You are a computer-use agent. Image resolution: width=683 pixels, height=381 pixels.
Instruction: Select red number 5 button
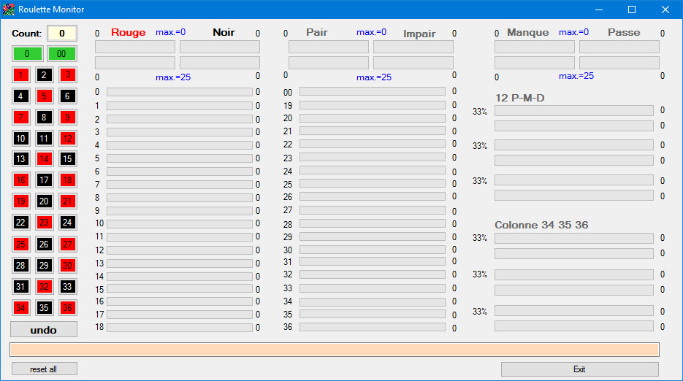pyautogui.click(x=44, y=96)
